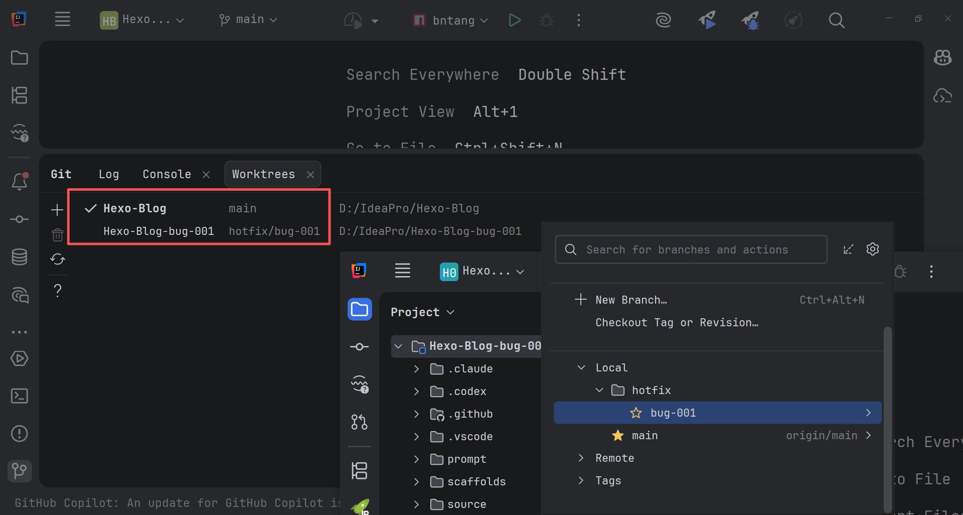Screen dimensions: 963x515
Task: Show more tool windows via ellipsis
Action: click(x=20, y=332)
